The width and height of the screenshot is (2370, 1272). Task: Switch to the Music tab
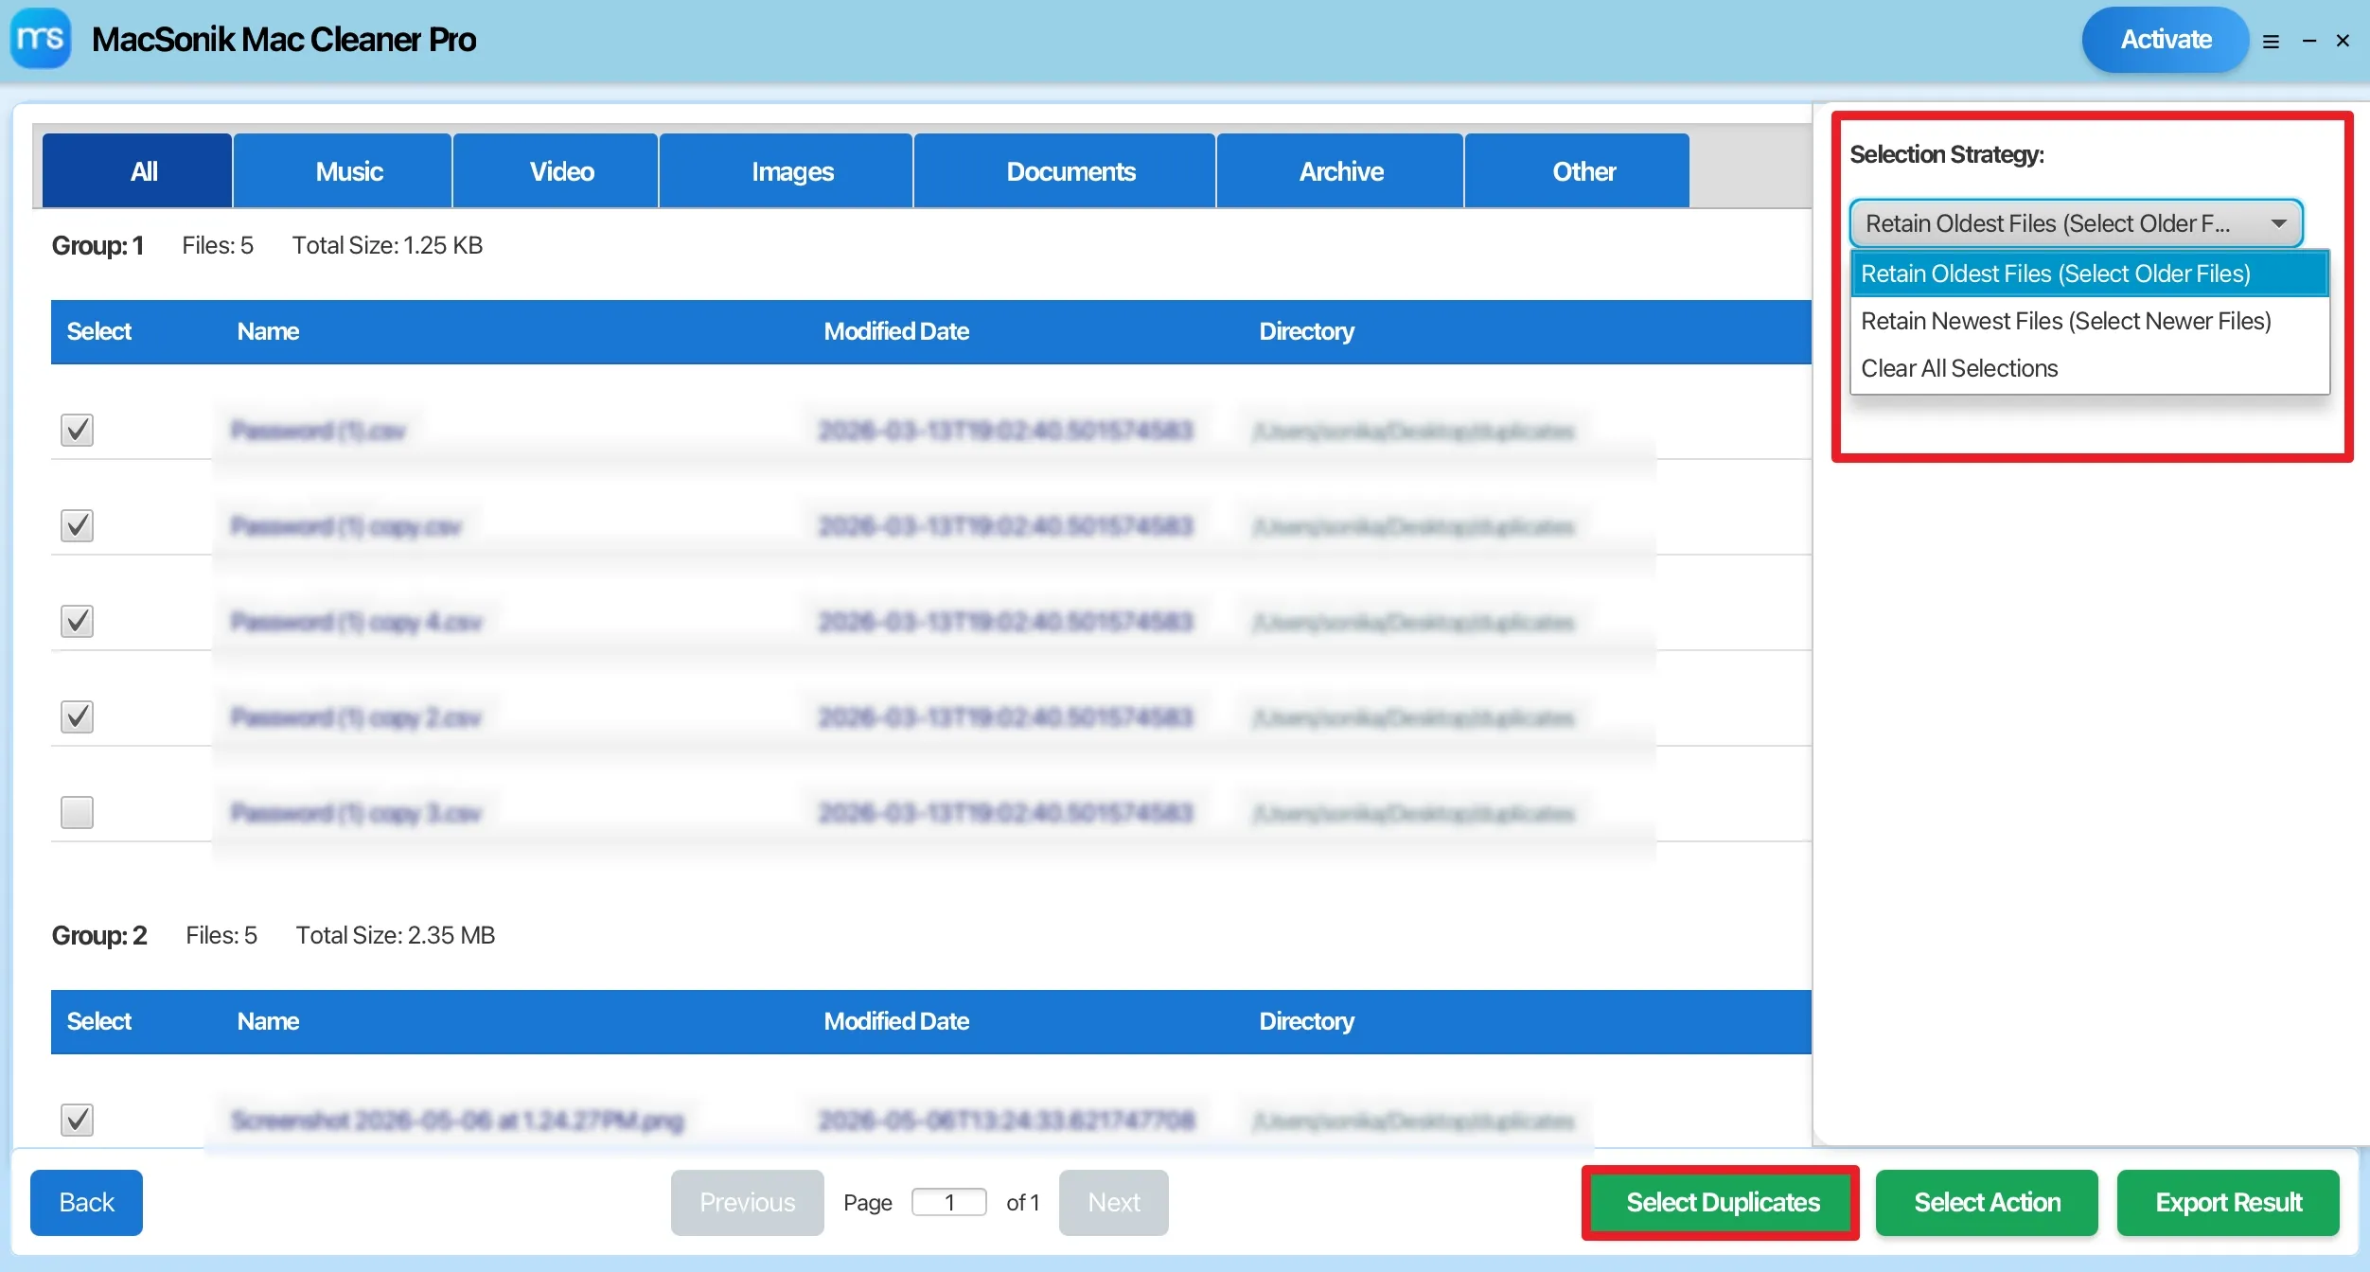point(342,170)
